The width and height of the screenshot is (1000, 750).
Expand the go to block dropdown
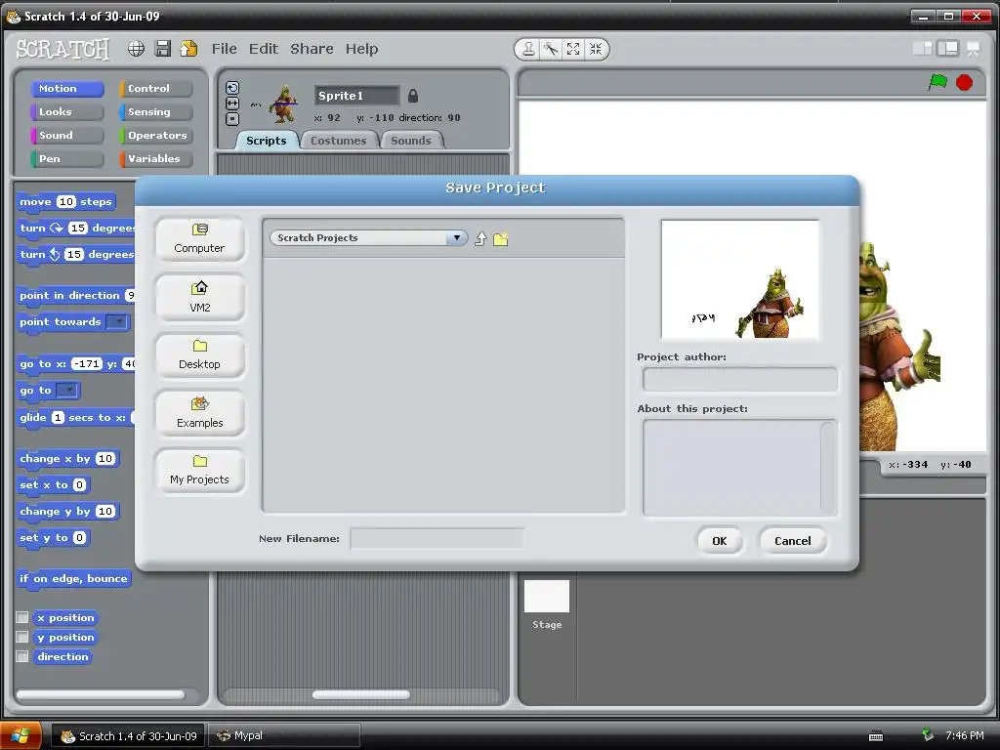point(67,391)
